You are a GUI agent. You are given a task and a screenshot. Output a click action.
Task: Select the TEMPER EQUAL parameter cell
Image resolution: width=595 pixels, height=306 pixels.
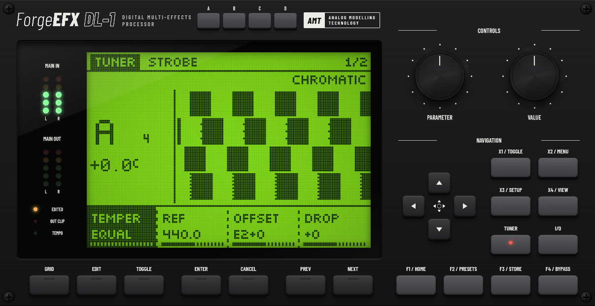122,227
